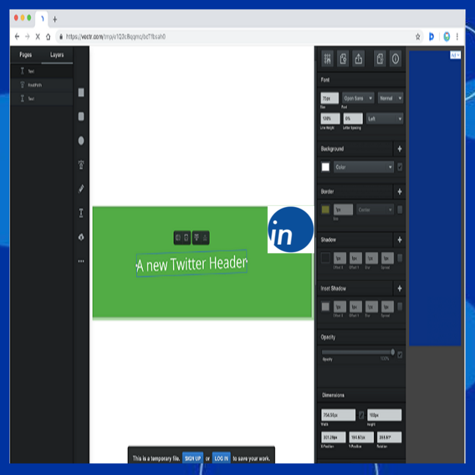
Task: Click fourth icon in floating toolbar above text
Action: [x=205, y=238]
